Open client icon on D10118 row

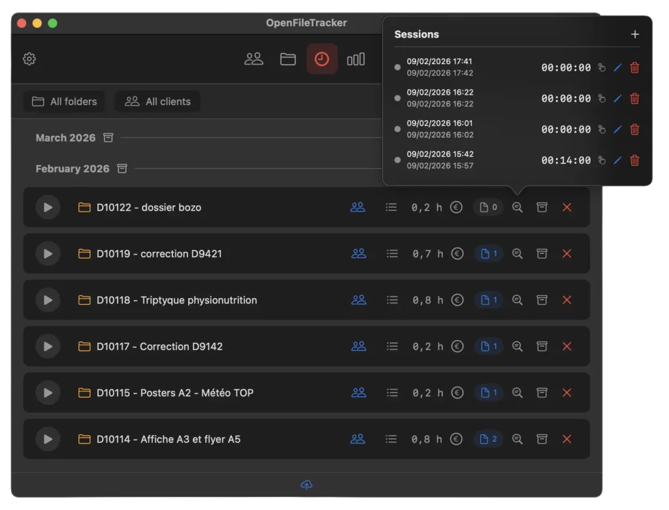[x=359, y=300]
